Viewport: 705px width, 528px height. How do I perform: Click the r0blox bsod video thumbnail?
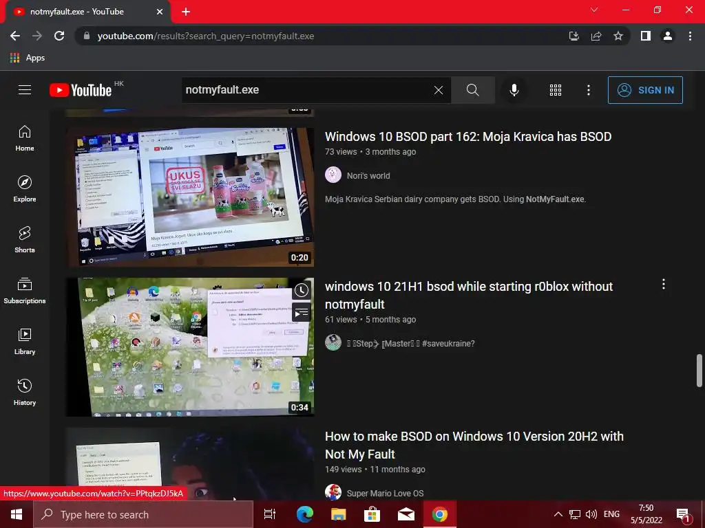(190, 346)
